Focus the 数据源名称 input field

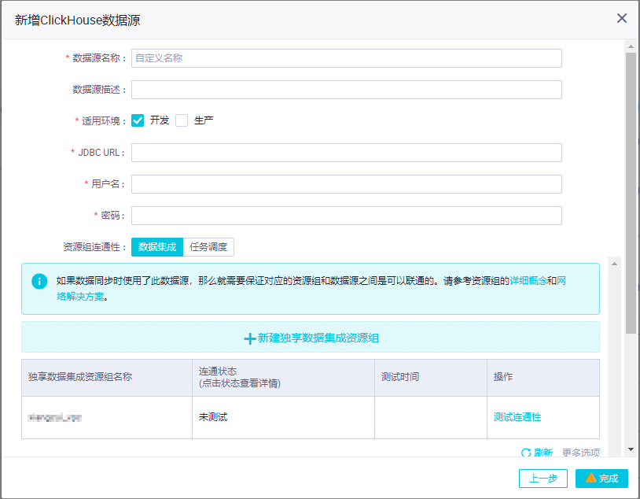tap(347, 58)
